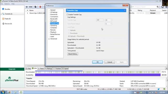This screenshot has height=94, width=168.
Task: Click the search provider page icon dropdown
Action: tap(132, 7)
